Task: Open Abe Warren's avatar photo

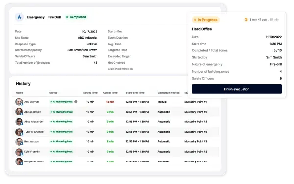Action: pyautogui.click(x=19, y=102)
